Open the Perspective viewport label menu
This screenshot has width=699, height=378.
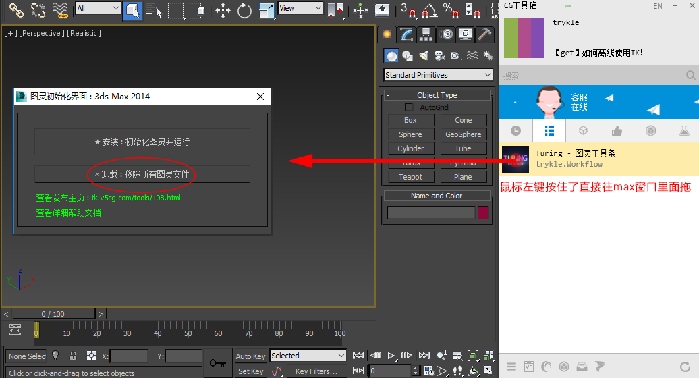pos(41,34)
